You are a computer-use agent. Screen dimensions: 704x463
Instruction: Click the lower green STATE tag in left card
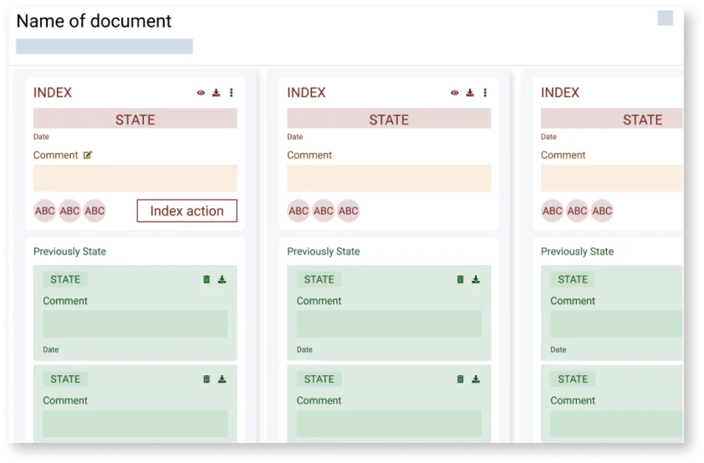pos(65,379)
